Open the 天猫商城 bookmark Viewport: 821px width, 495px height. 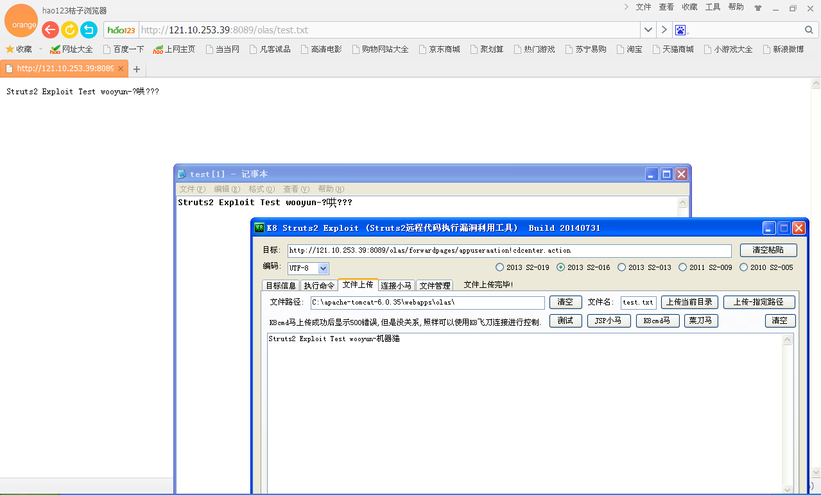[673, 49]
